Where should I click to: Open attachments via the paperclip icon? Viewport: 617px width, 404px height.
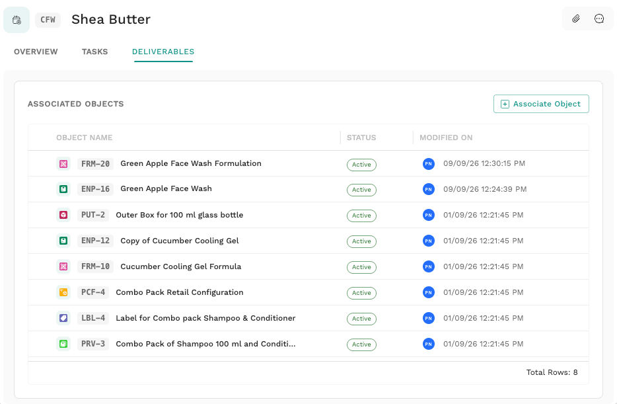point(575,19)
